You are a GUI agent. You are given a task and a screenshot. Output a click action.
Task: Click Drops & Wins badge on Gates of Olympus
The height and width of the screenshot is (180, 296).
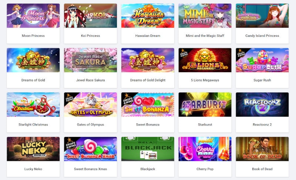[70, 98]
